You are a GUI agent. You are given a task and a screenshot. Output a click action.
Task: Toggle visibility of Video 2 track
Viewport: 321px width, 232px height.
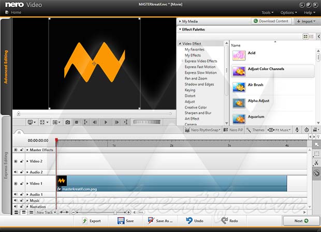click(16, 161)
